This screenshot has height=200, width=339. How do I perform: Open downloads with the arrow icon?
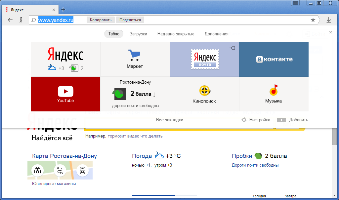click(x=329, y=20)
